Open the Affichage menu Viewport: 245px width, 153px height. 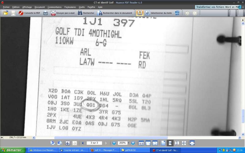(x=27, y=7)
